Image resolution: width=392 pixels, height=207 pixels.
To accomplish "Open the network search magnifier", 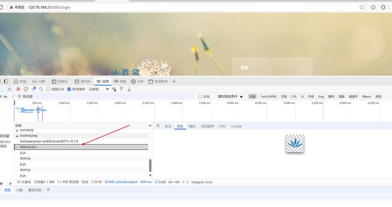I will click(41, 89).
